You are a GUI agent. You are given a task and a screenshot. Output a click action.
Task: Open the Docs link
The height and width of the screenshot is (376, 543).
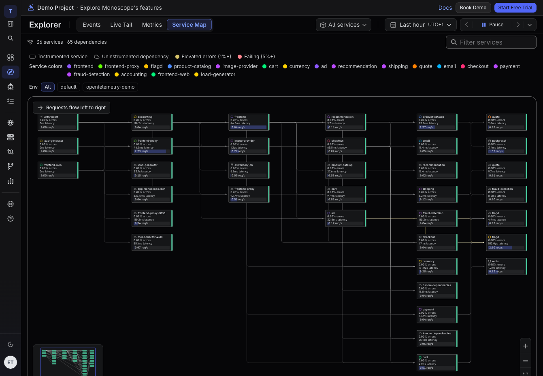coord(445,8)
